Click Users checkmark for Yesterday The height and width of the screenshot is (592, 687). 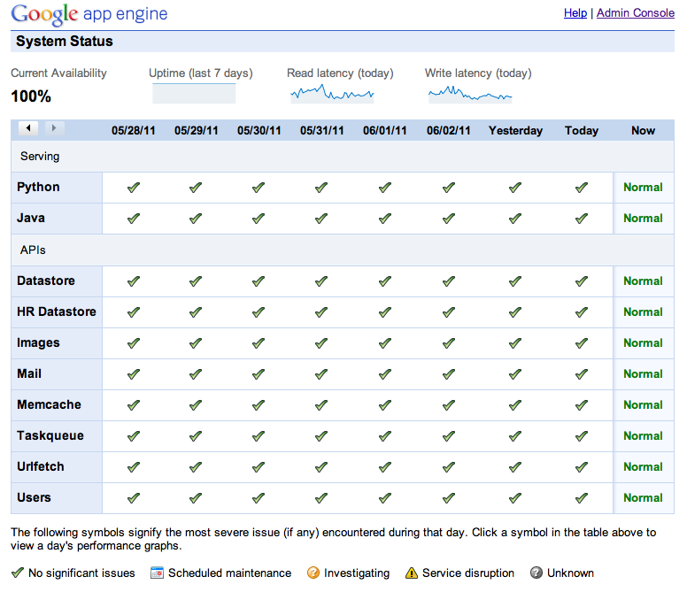515,498
